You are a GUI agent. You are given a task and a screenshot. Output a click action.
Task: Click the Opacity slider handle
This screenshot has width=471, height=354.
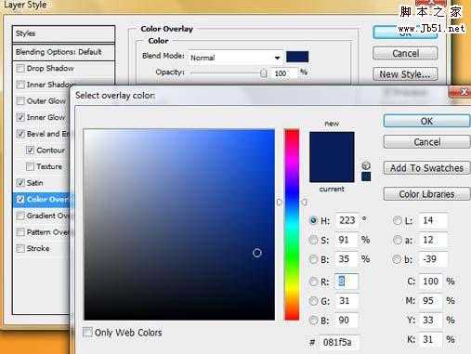coord(263,73)
